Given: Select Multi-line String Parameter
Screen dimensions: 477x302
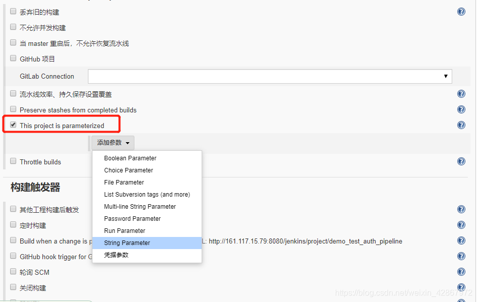Looking at the screenshot, I should coord(147,207).
